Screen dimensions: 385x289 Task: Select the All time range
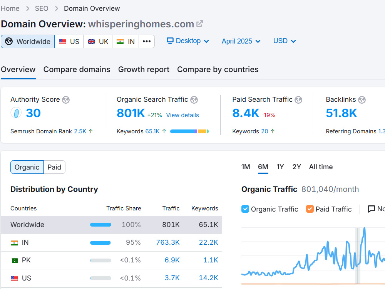pos(321,167)
